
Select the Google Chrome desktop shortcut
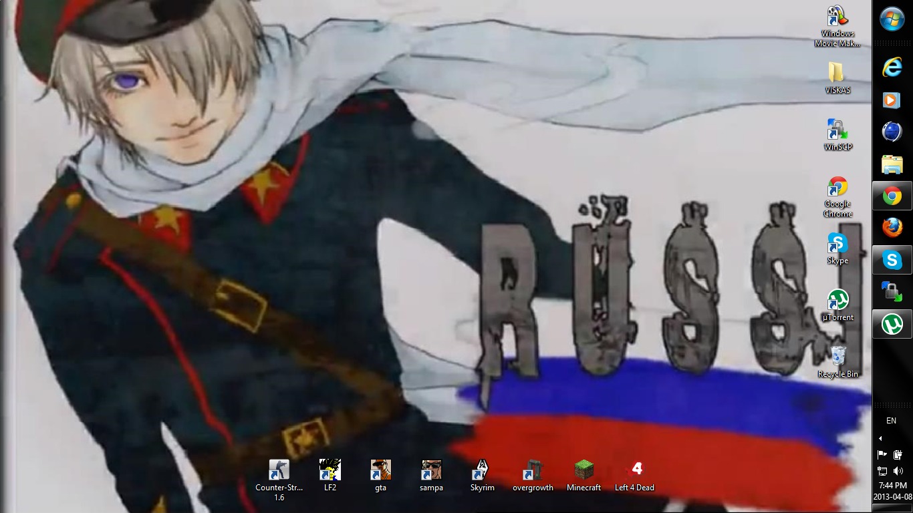pyautogui.click(x=837, y=197)
